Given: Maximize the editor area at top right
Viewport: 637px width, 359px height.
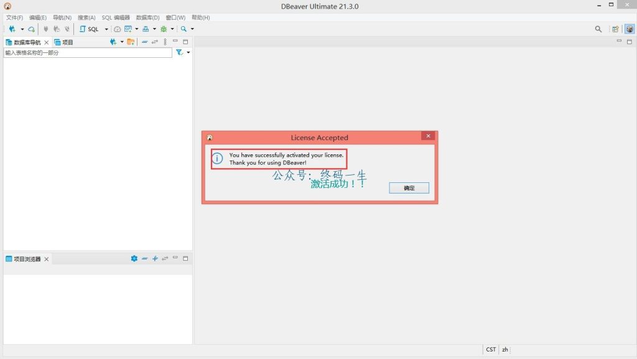Looking at the screenshot, I should tap(630, 42).
